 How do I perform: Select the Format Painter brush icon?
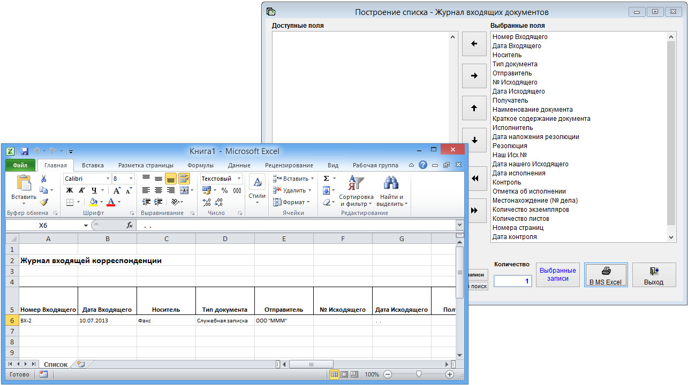coord(44,202)
